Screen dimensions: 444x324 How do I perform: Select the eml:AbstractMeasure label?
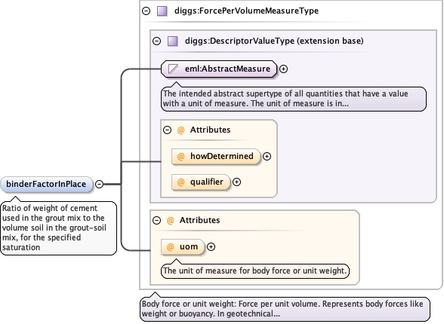click(x=227, y=69)
